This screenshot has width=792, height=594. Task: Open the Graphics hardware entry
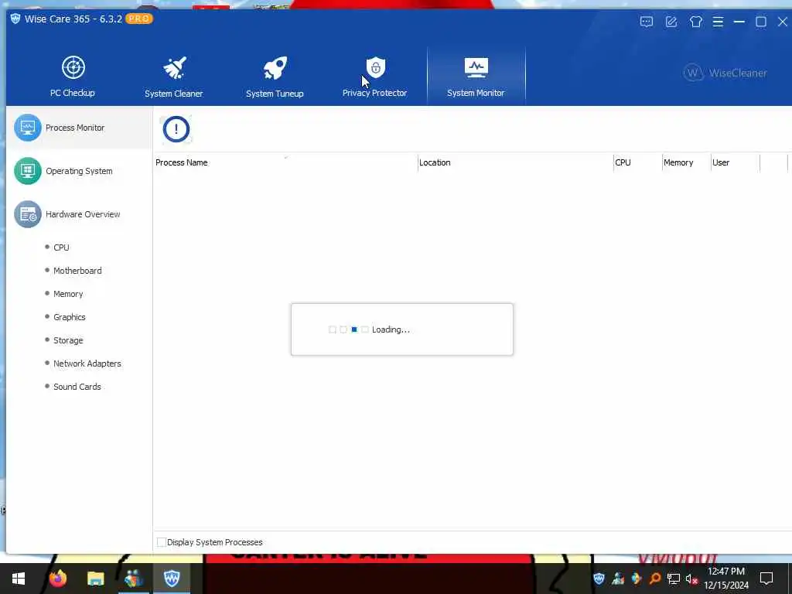[69, 317]
